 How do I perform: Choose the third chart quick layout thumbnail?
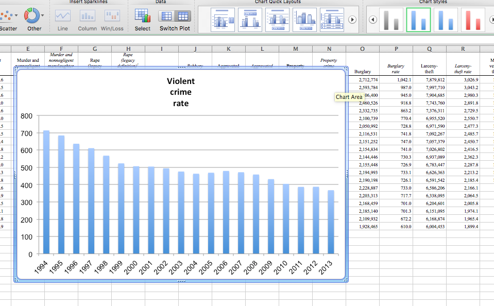[x=277, y=20]
